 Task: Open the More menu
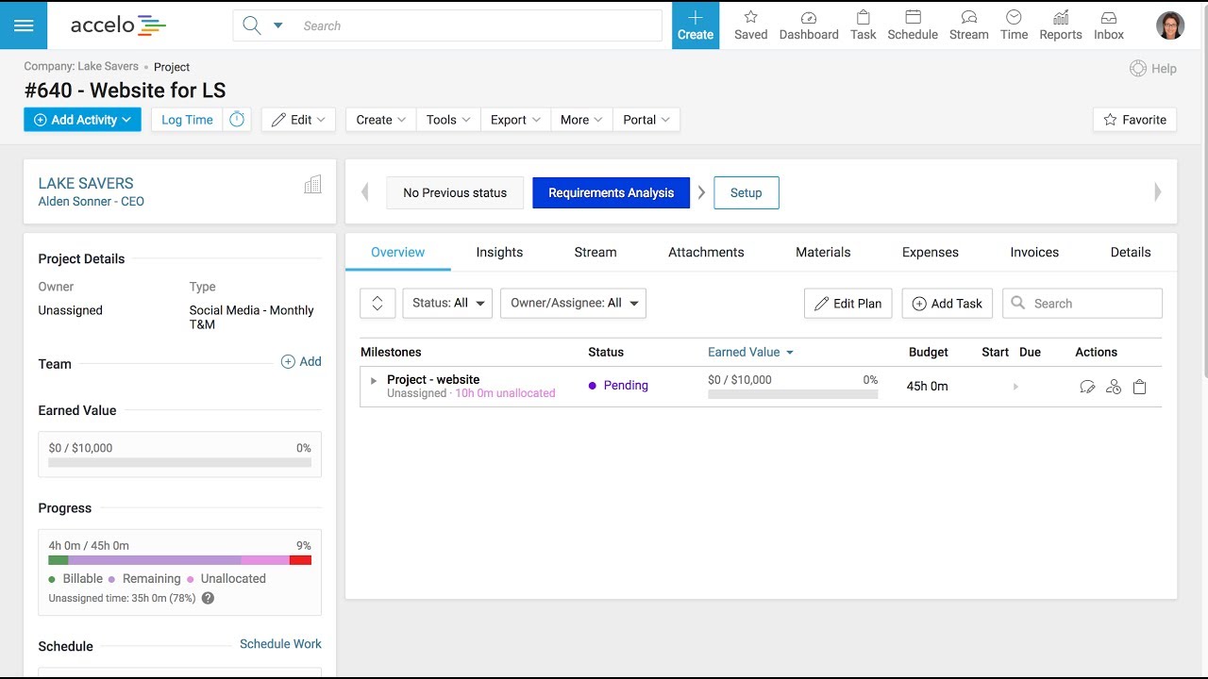pos(580,119)
